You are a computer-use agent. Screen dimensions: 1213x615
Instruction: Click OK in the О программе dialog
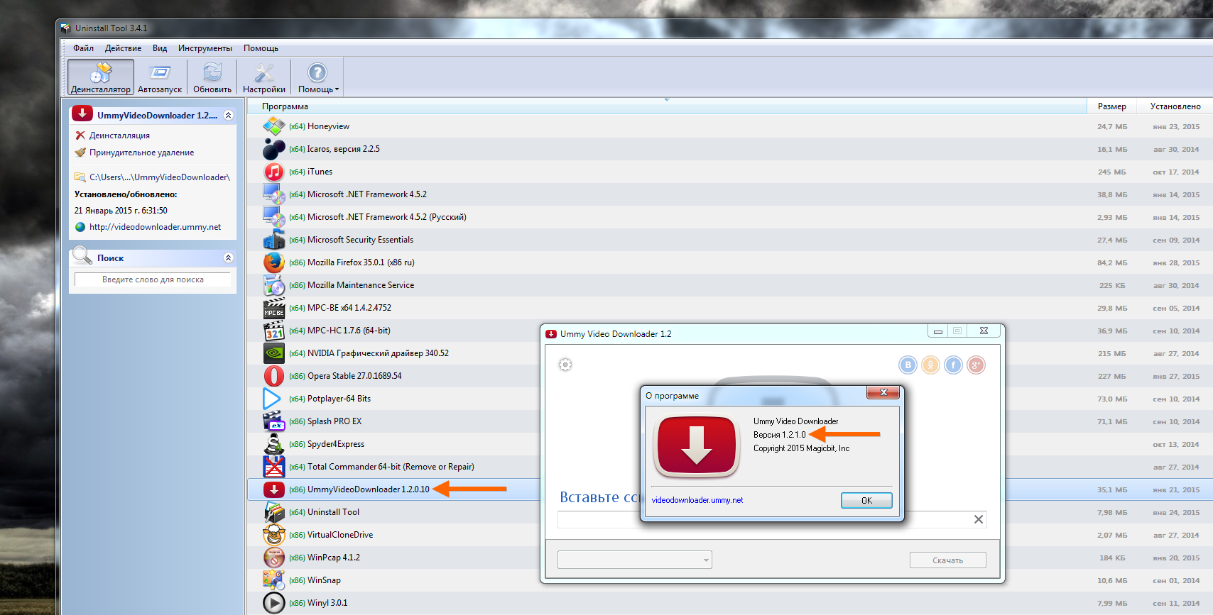(866, 501)
